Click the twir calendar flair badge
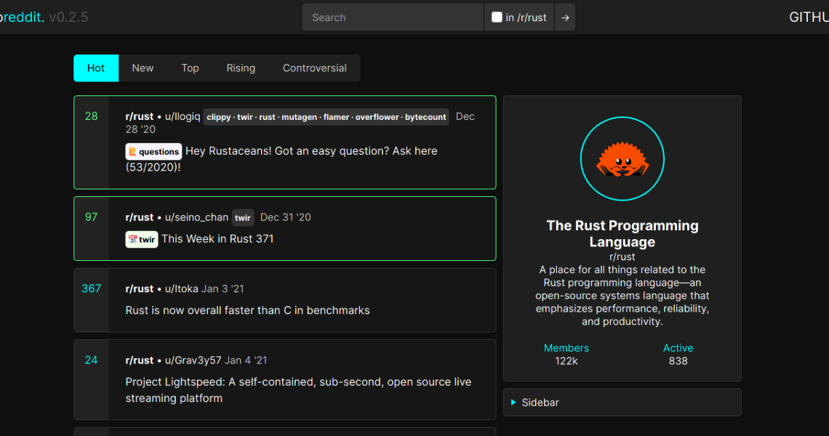Screen dimensions: 829x436 tap(142, 239)
